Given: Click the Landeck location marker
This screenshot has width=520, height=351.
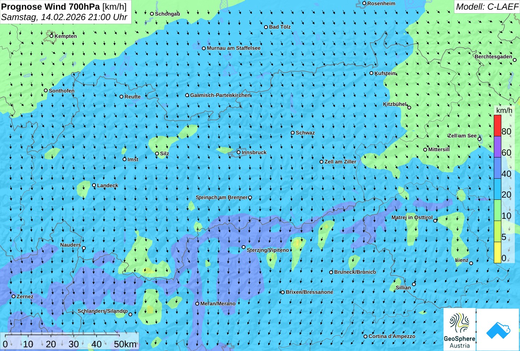Looking at the screenshot, I should tap(94, 185).
